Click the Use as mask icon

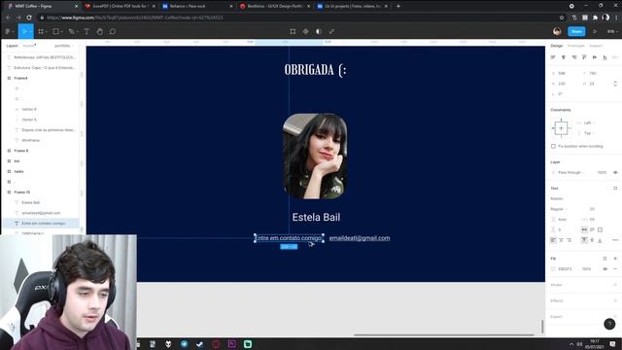pos(319,31)
